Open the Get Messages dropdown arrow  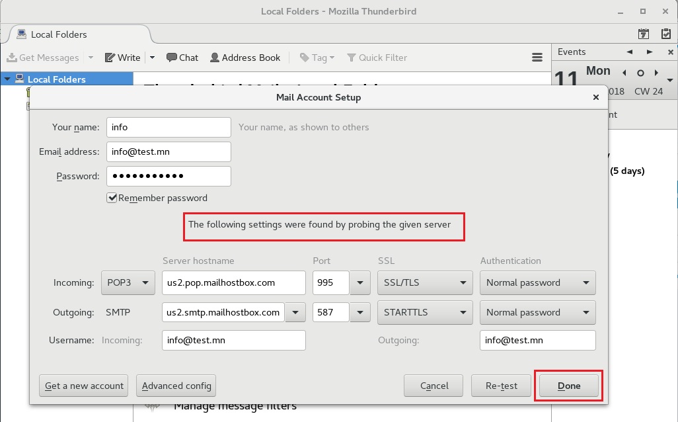91,58
